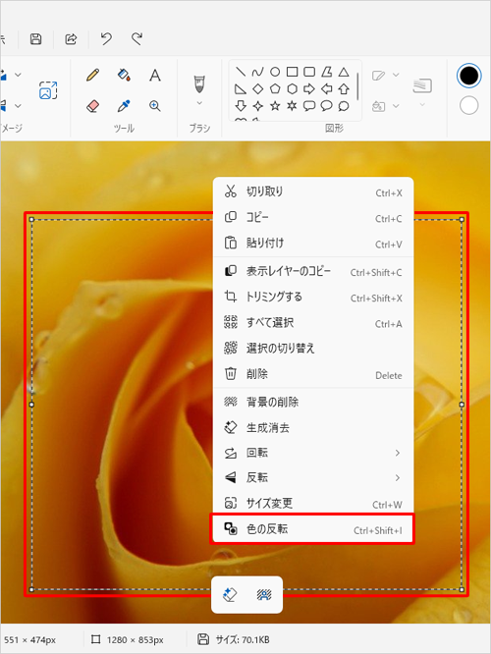Click generative erase button on floating toolbar
491x654 pixels.
tap(230, 595)
